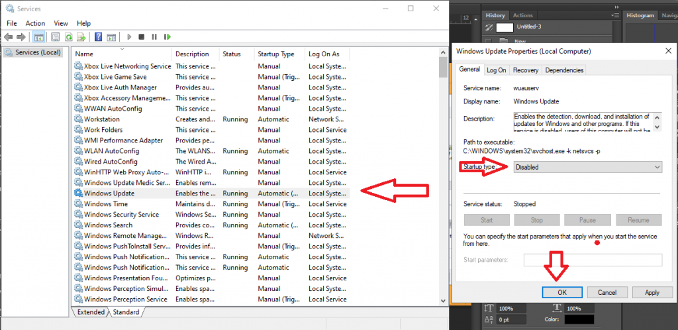This screenshot has height=330, width=678.
Task: Click the Back arrow in toolbar
Action: [x=9, y=37]
